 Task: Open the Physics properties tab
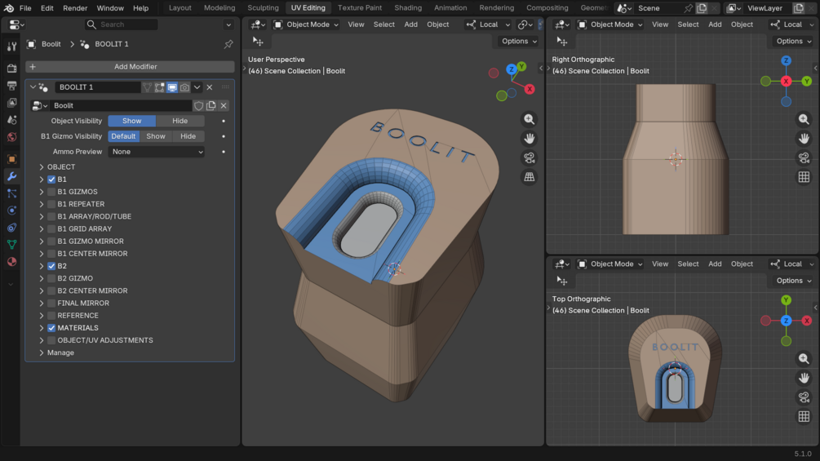(x=11, y=211)
